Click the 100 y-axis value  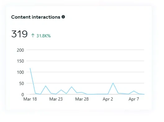[x=20, y=72]
